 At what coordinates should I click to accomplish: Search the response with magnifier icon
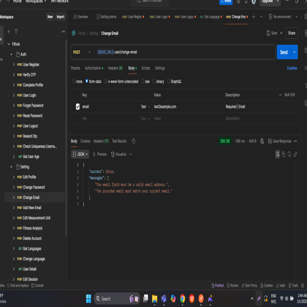[x=289, y=154]
